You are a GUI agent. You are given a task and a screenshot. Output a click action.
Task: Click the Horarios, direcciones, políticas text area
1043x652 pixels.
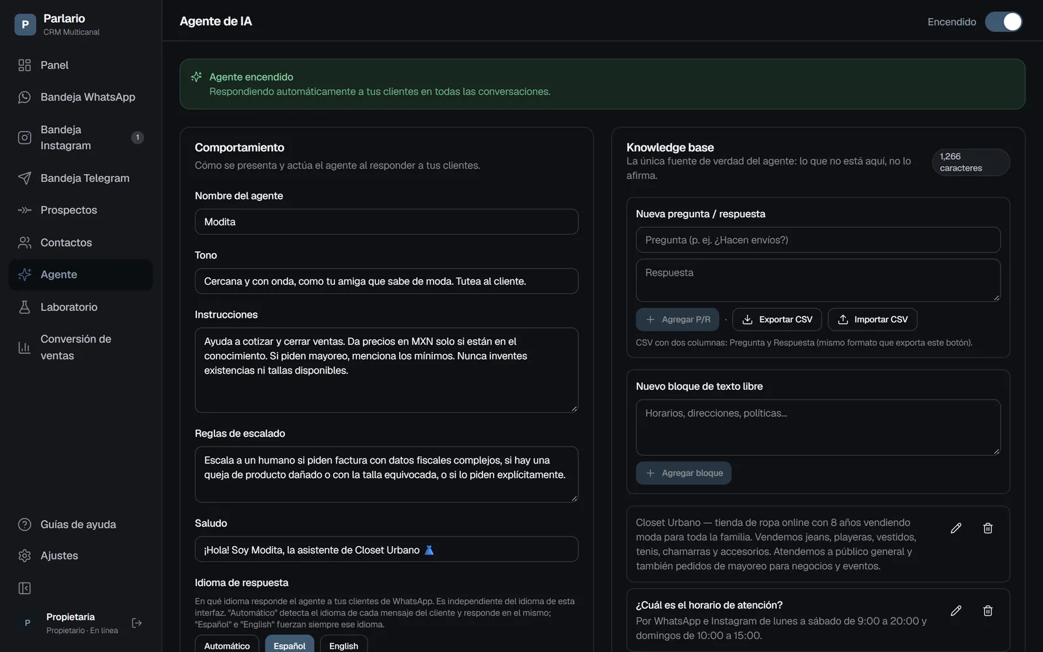coord(818,428)
